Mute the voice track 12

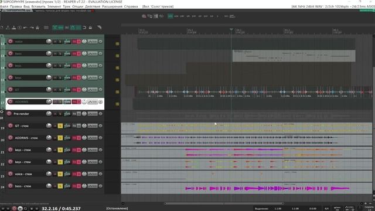[55, 42]
